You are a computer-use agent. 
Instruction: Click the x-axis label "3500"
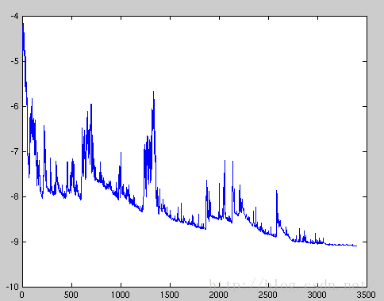click(x=366, y=295)
